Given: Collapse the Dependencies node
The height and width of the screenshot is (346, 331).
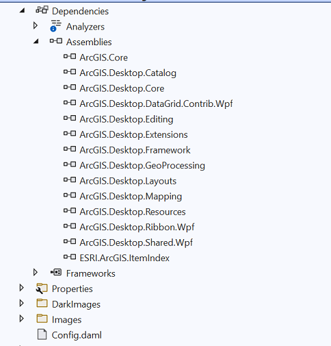Looking at the screenshot, I should coord(22,10).
